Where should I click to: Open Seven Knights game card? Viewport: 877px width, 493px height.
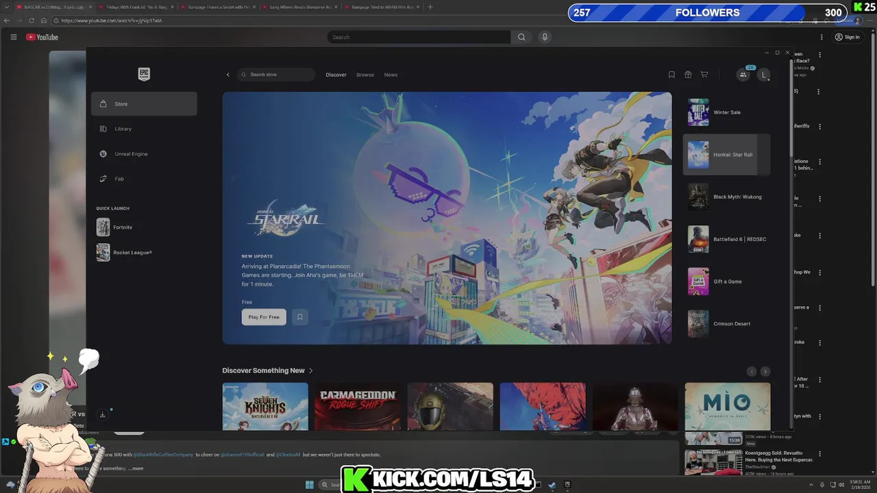click(x=265, y=407)
